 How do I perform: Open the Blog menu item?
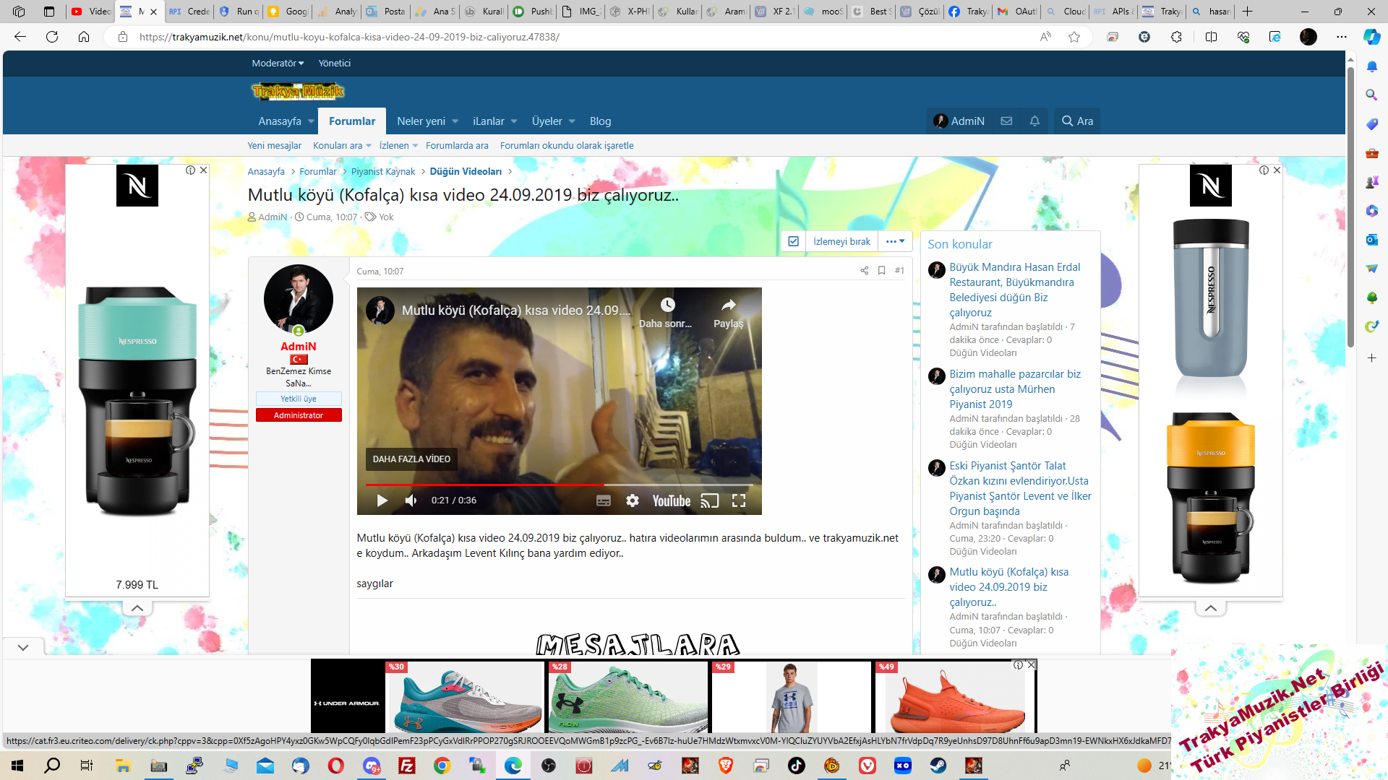click(x=600, y=121)
